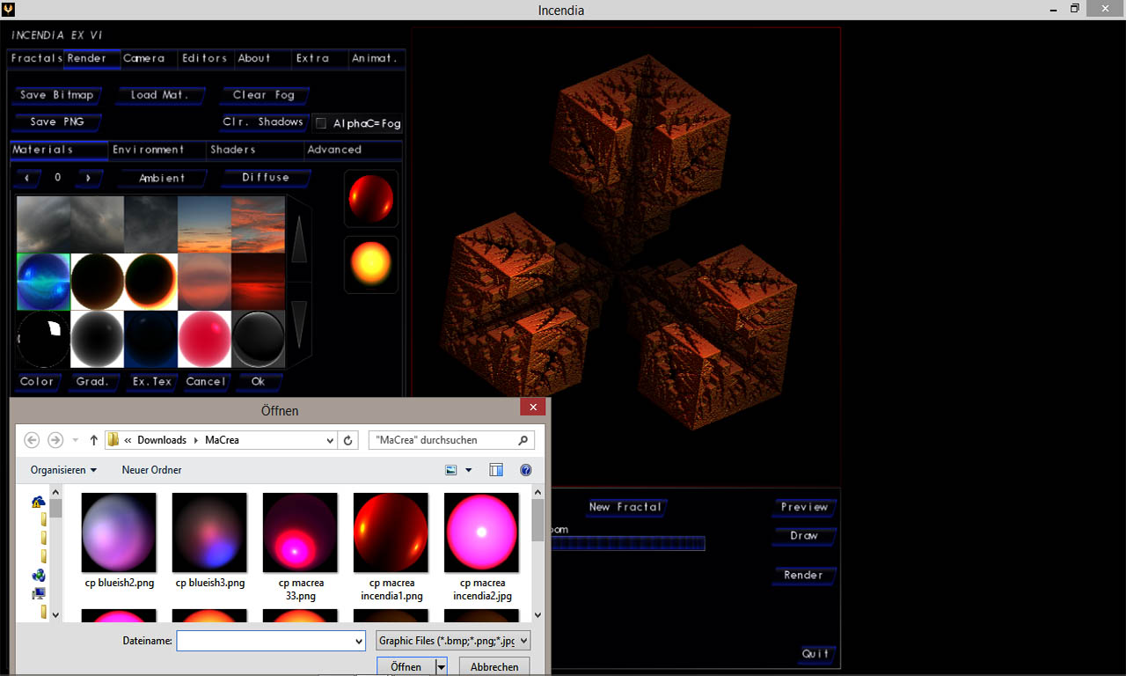Screen dimensions: 1126x676
Task: Click the Load Mat. button
Action: click(160, 95)
